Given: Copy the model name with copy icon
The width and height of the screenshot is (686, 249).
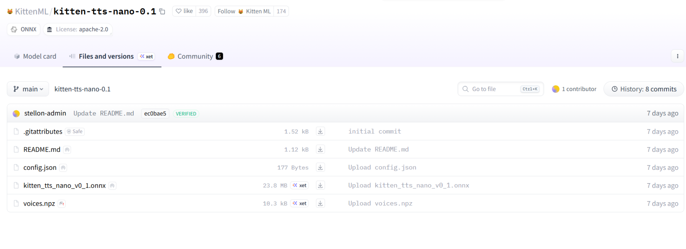Looking at the screenshot, I should pos(162,11).
